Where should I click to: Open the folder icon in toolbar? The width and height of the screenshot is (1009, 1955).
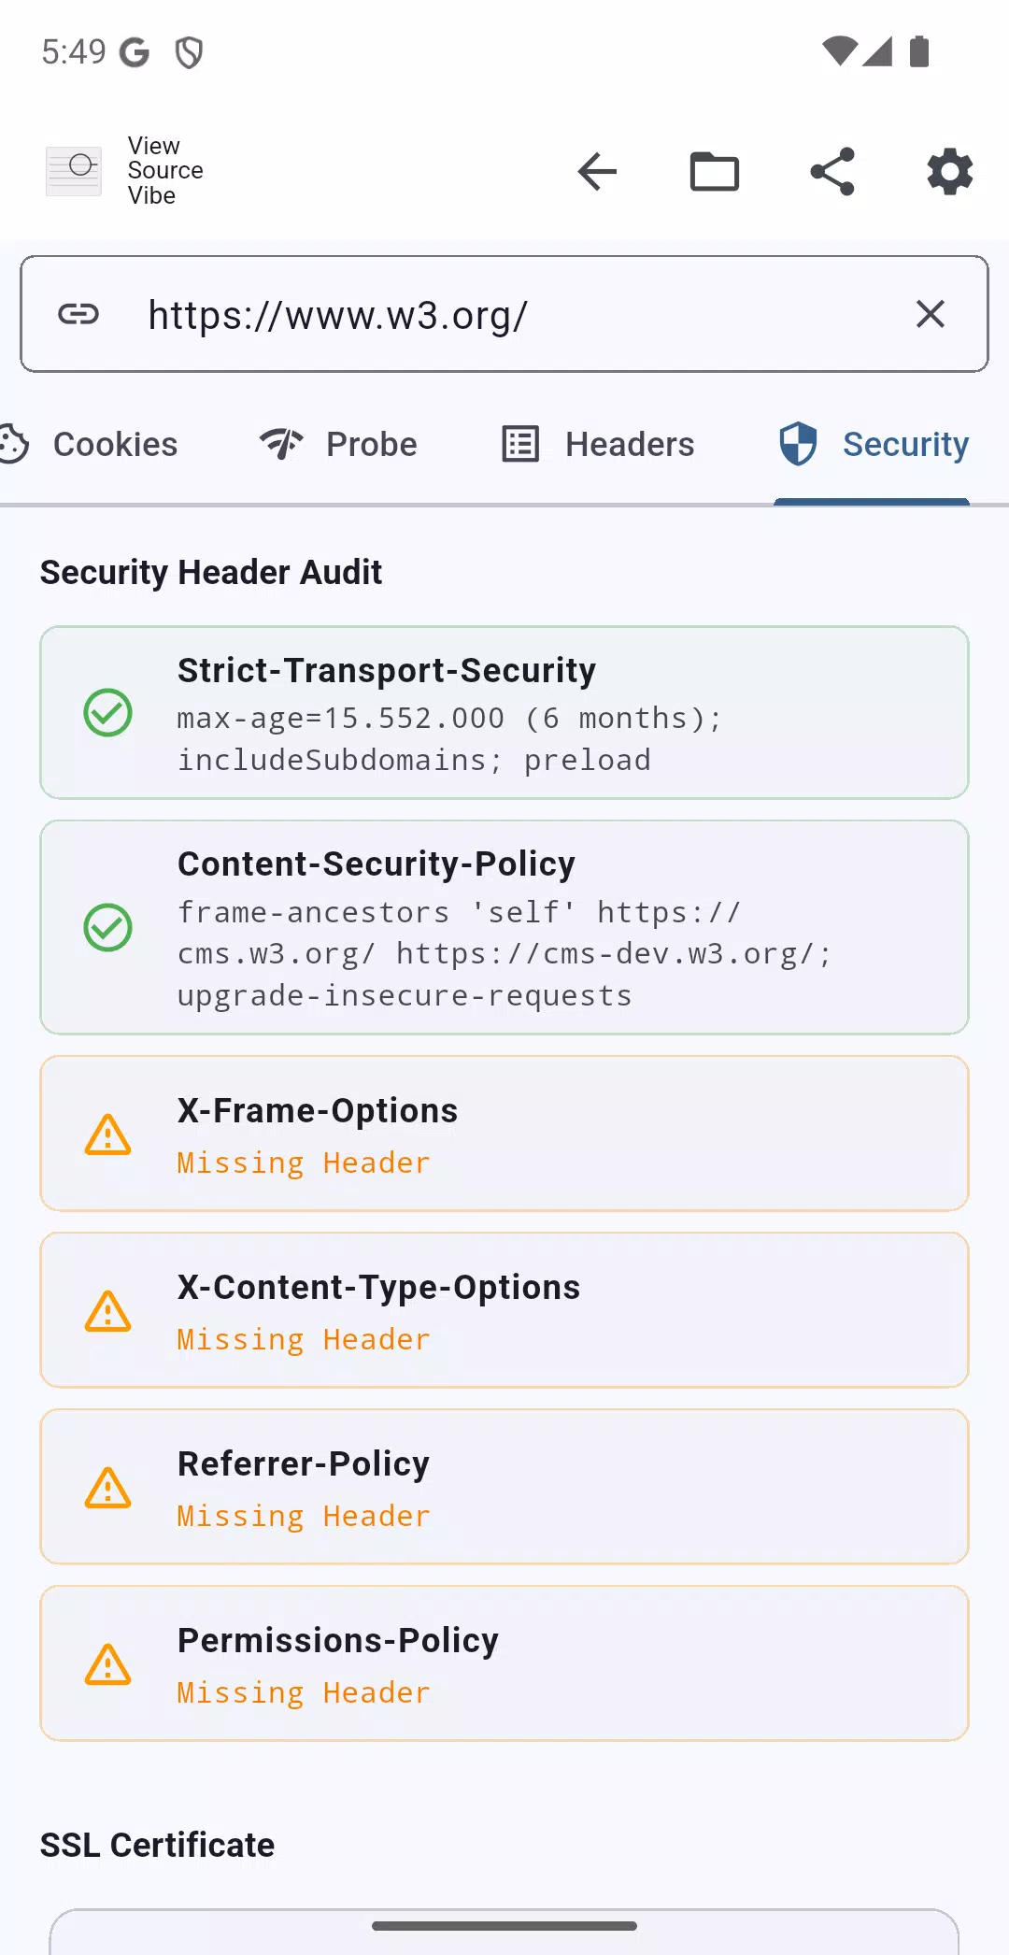pos(715,171)
